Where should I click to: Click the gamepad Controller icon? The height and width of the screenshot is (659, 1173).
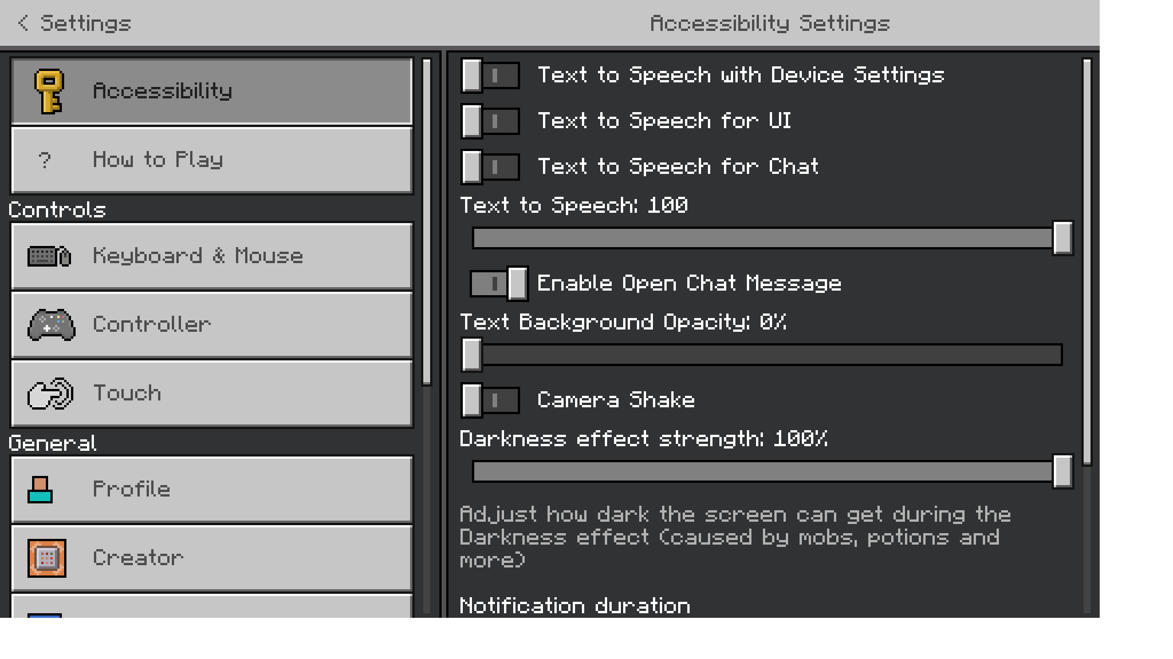tap(51, 325)
